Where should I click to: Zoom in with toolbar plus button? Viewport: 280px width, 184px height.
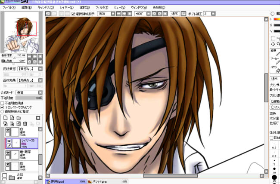pyautogui.click(x=124, y=14)
